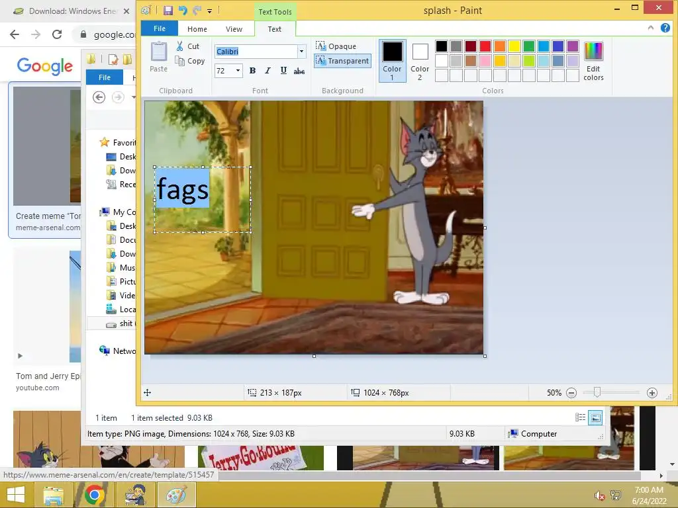Select Local Disk in Explorer's tree
The height and width of the screenshot is (508, 678).
pyautogui.click(x=121, y=310)
